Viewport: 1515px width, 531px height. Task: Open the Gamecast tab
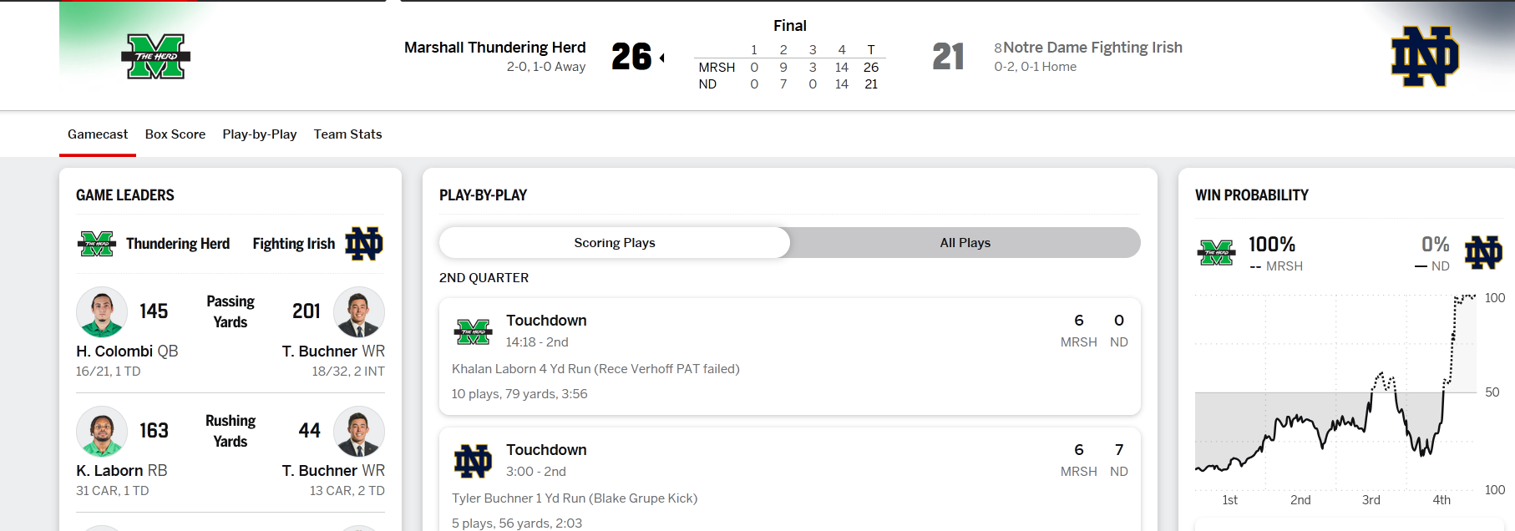click(98, 134)
